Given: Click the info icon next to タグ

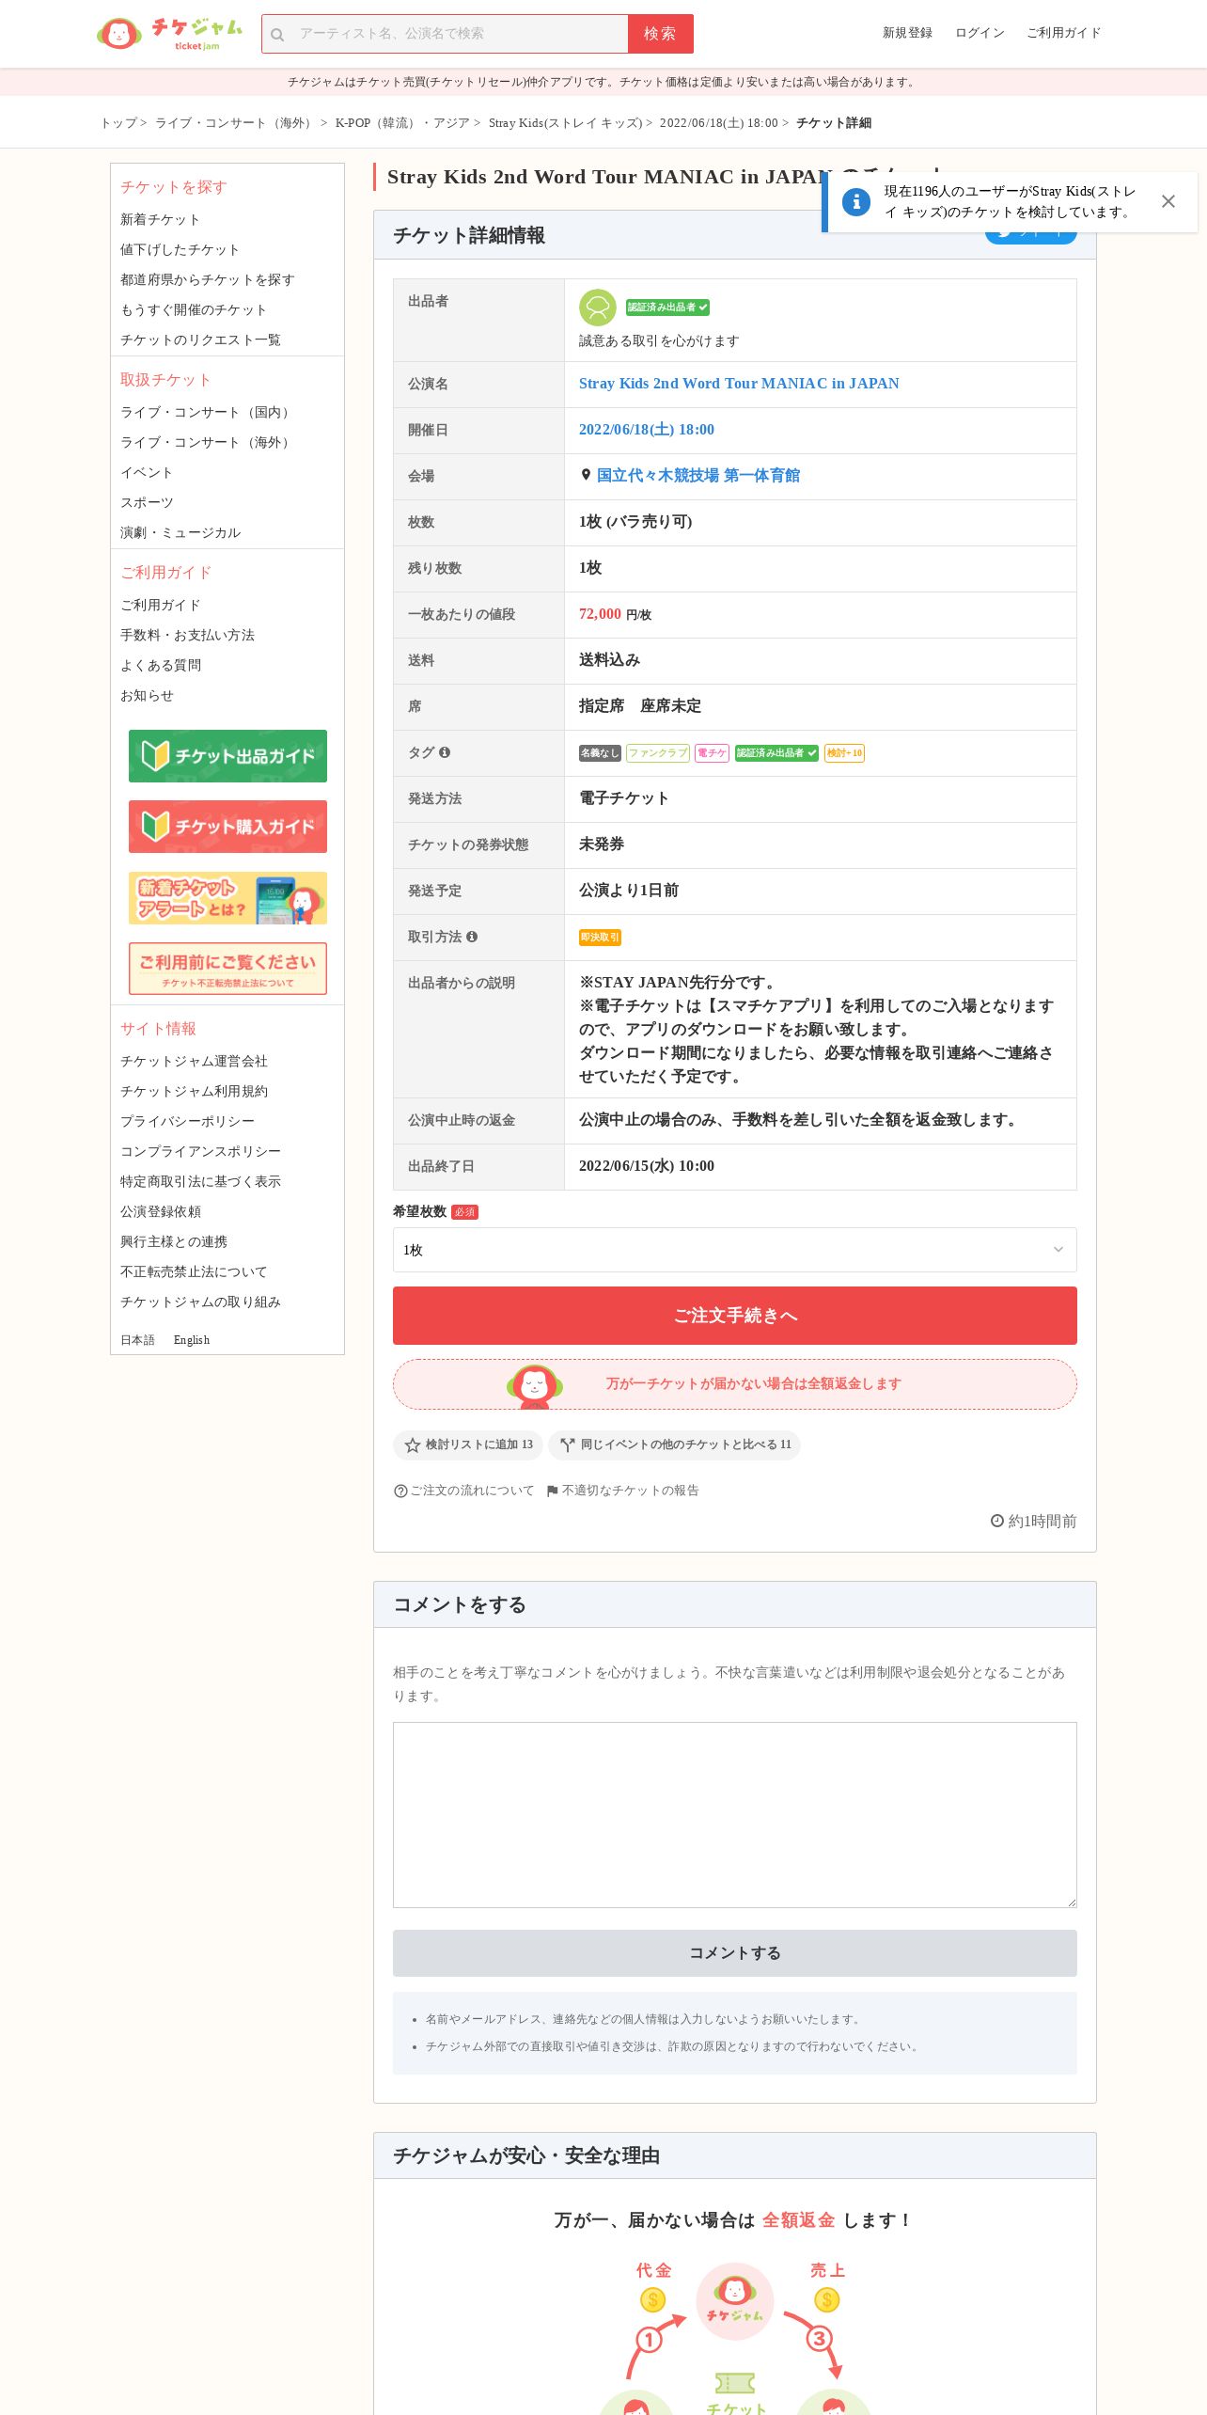Looking at the screenshot, I should pos(445,752).
